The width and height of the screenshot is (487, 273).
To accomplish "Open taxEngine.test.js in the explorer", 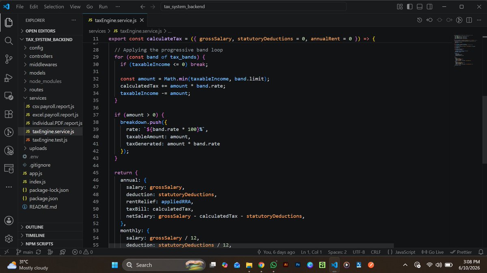I will (50, 140).
